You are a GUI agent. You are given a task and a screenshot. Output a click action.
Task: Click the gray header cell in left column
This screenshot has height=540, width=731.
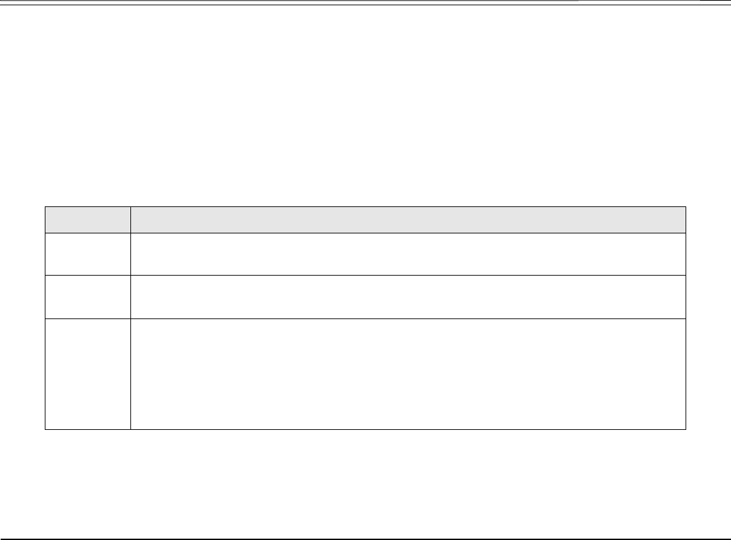click(x=88, y=220)
